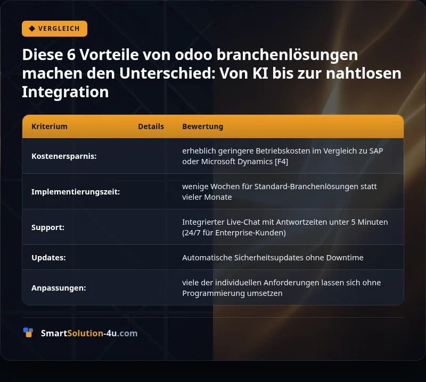426x382 pixels.
Task: Click the Bewertung column header
Action: 203,126
